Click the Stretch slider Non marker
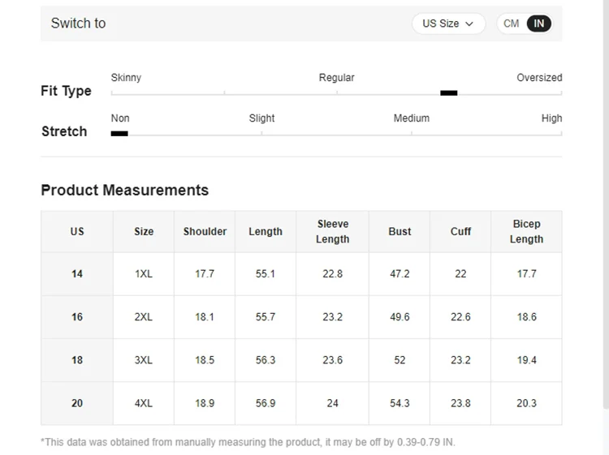Viewport: 609px width, 455px height. click(119, 133)
